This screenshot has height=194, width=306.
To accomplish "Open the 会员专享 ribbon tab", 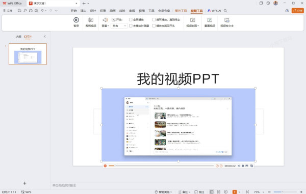I will pos(164,11).
